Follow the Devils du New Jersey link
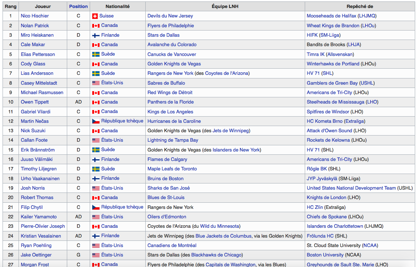Screen dimensions: 417x267 [x=170, y=16]
